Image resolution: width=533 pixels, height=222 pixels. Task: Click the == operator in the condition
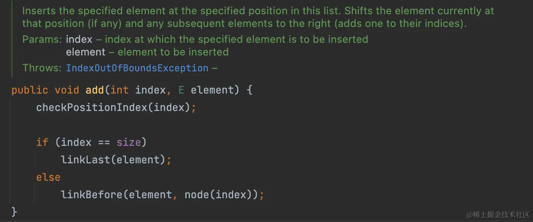(x=104, y=142)
